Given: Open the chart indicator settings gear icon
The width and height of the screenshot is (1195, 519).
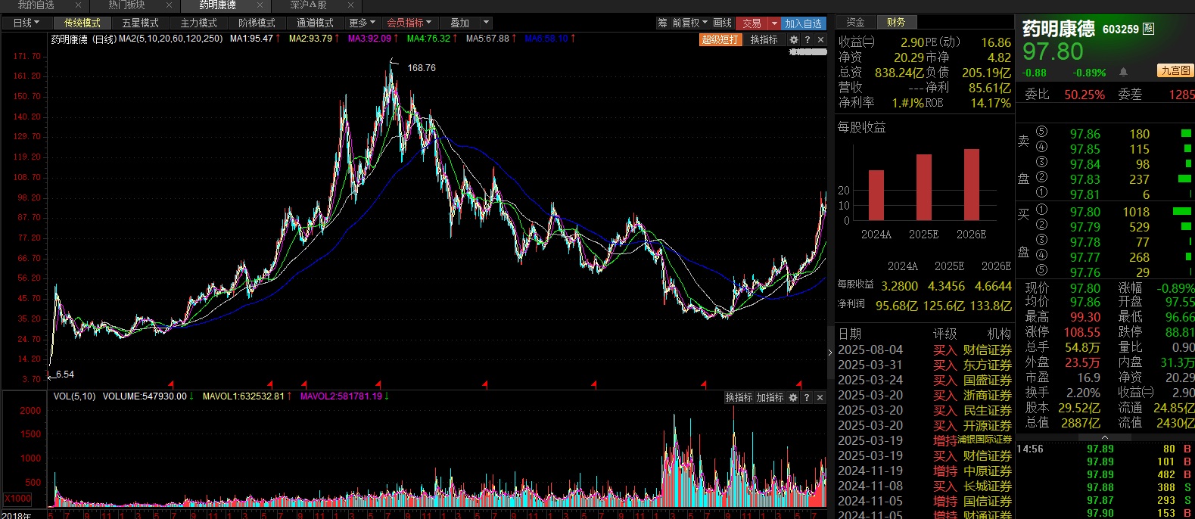Looking at the screenshot, I should [794, 40].
